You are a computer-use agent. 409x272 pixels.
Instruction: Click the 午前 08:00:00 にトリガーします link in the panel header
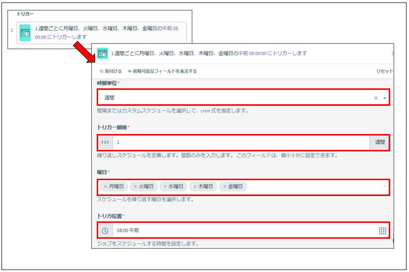click(273, 53)
